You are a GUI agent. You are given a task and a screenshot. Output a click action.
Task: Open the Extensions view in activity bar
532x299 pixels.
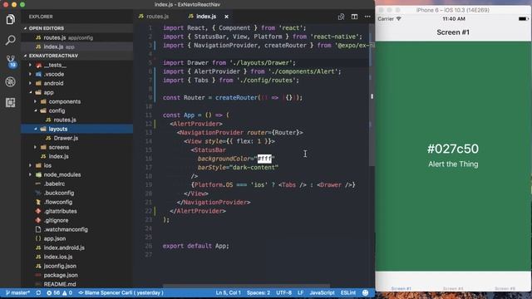click(10, 102)
